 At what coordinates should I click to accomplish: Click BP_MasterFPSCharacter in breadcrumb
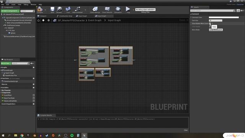click(x=71, y=20)
